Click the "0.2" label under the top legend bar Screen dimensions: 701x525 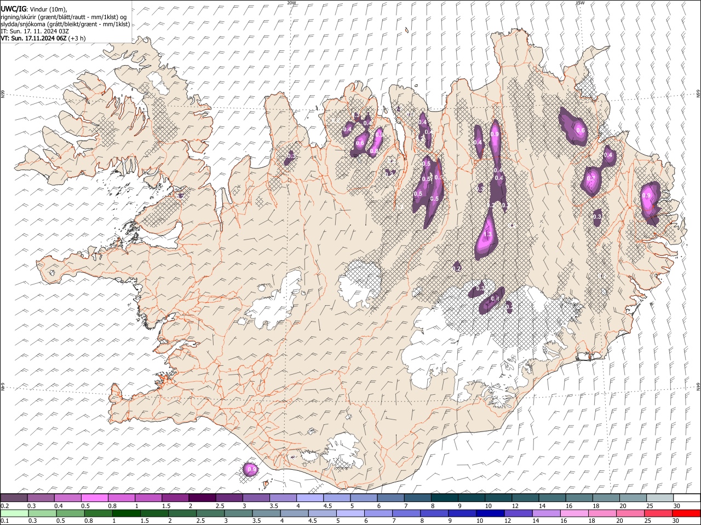click(5, 506)
